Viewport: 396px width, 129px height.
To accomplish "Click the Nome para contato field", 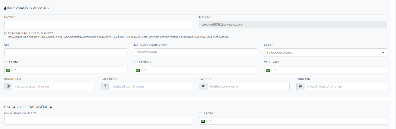I will pyautogui.click(x=98, y=121).
